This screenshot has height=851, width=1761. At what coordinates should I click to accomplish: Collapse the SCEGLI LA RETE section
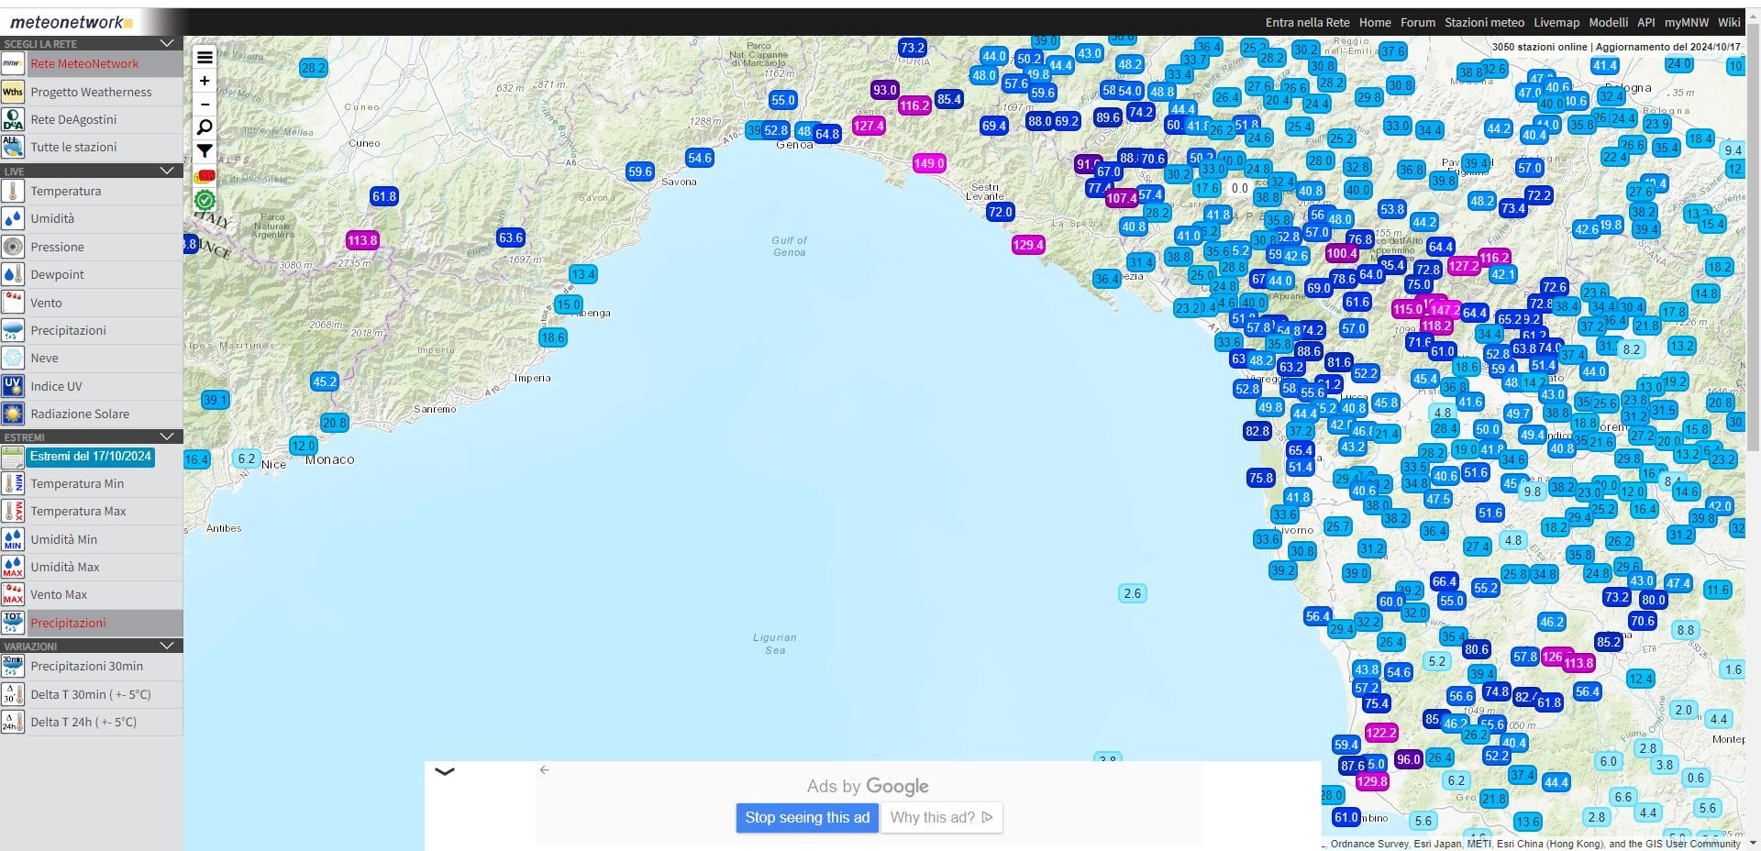167,43
